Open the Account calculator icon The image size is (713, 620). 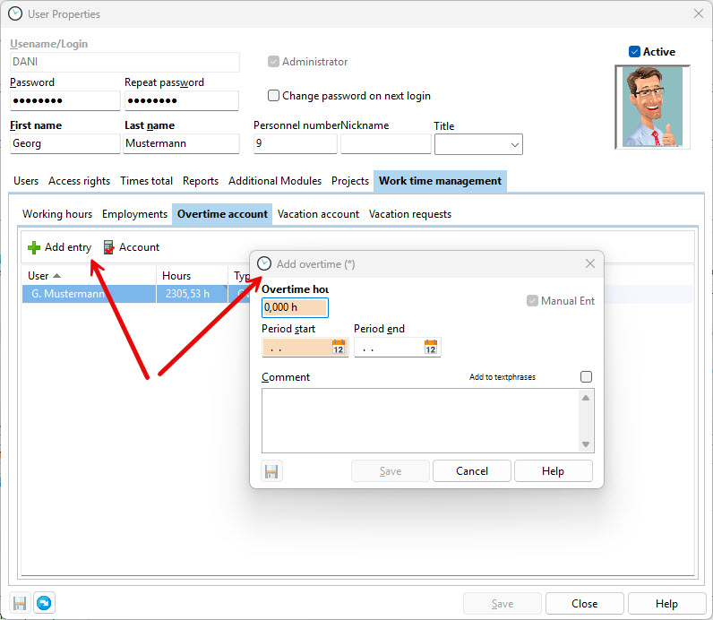109,247
